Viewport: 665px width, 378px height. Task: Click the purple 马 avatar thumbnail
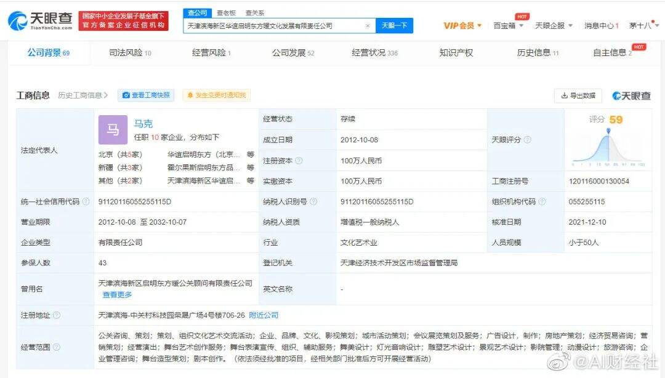113,130
